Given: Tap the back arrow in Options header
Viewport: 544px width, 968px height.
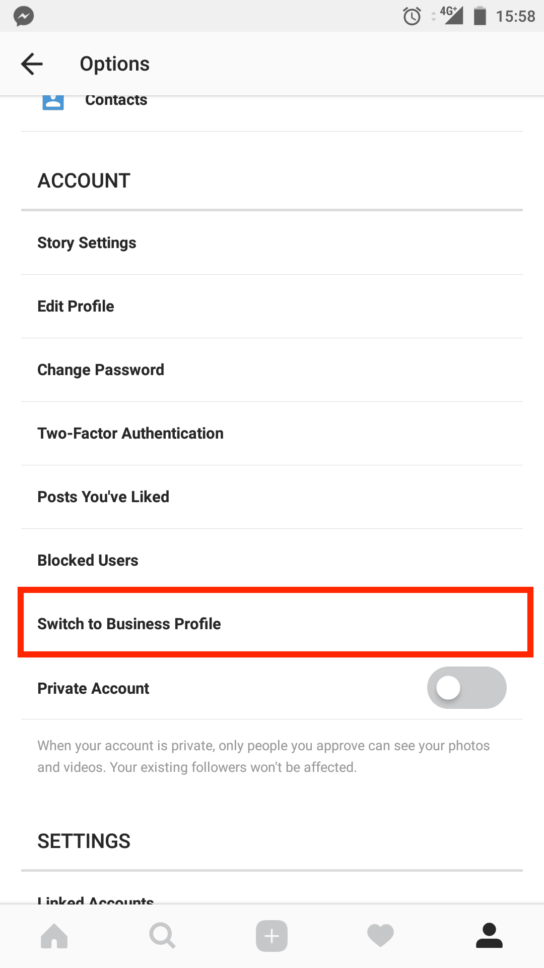Looking at the screenshot, I should coord(32,64).
